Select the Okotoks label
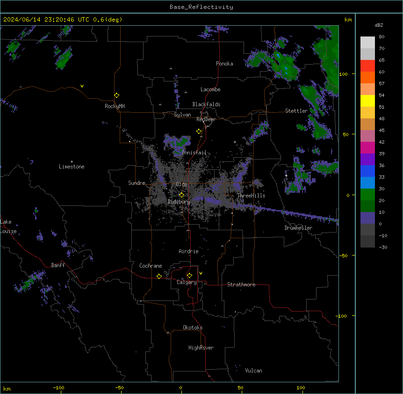 pyautogui.click(x=193, y=328)
